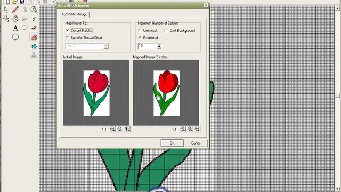341x192 pixels.
Task: Close the Auto Stitch Image dialog
Action: coord(206,5)
